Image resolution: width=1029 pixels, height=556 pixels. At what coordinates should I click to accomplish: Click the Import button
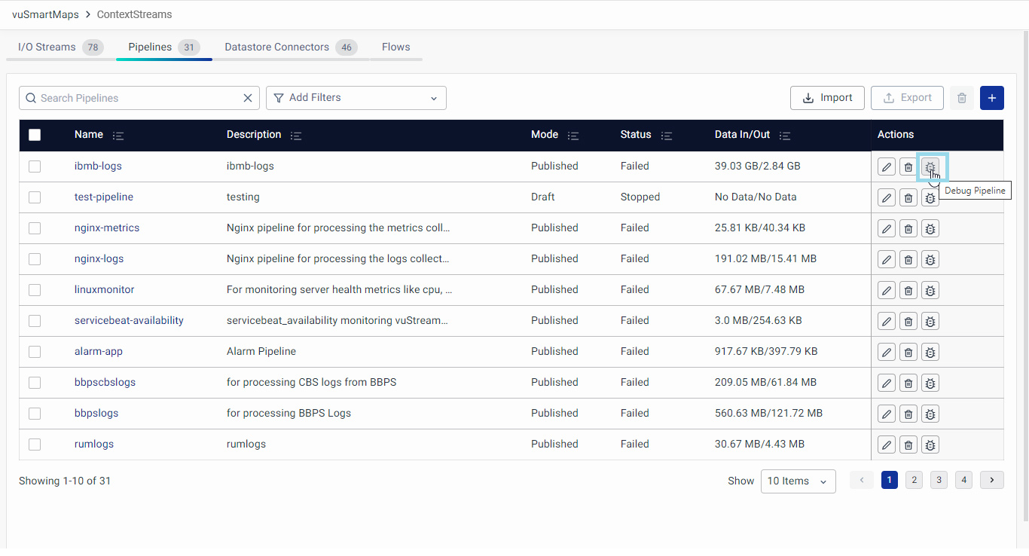point(827,98)
